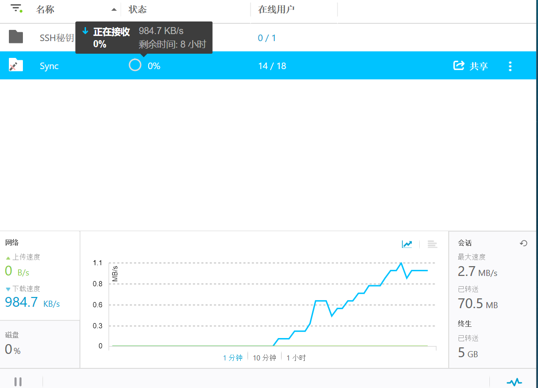
Task: Switch to the line chart view
Action: pyautogui.click(x=407, y=244)
